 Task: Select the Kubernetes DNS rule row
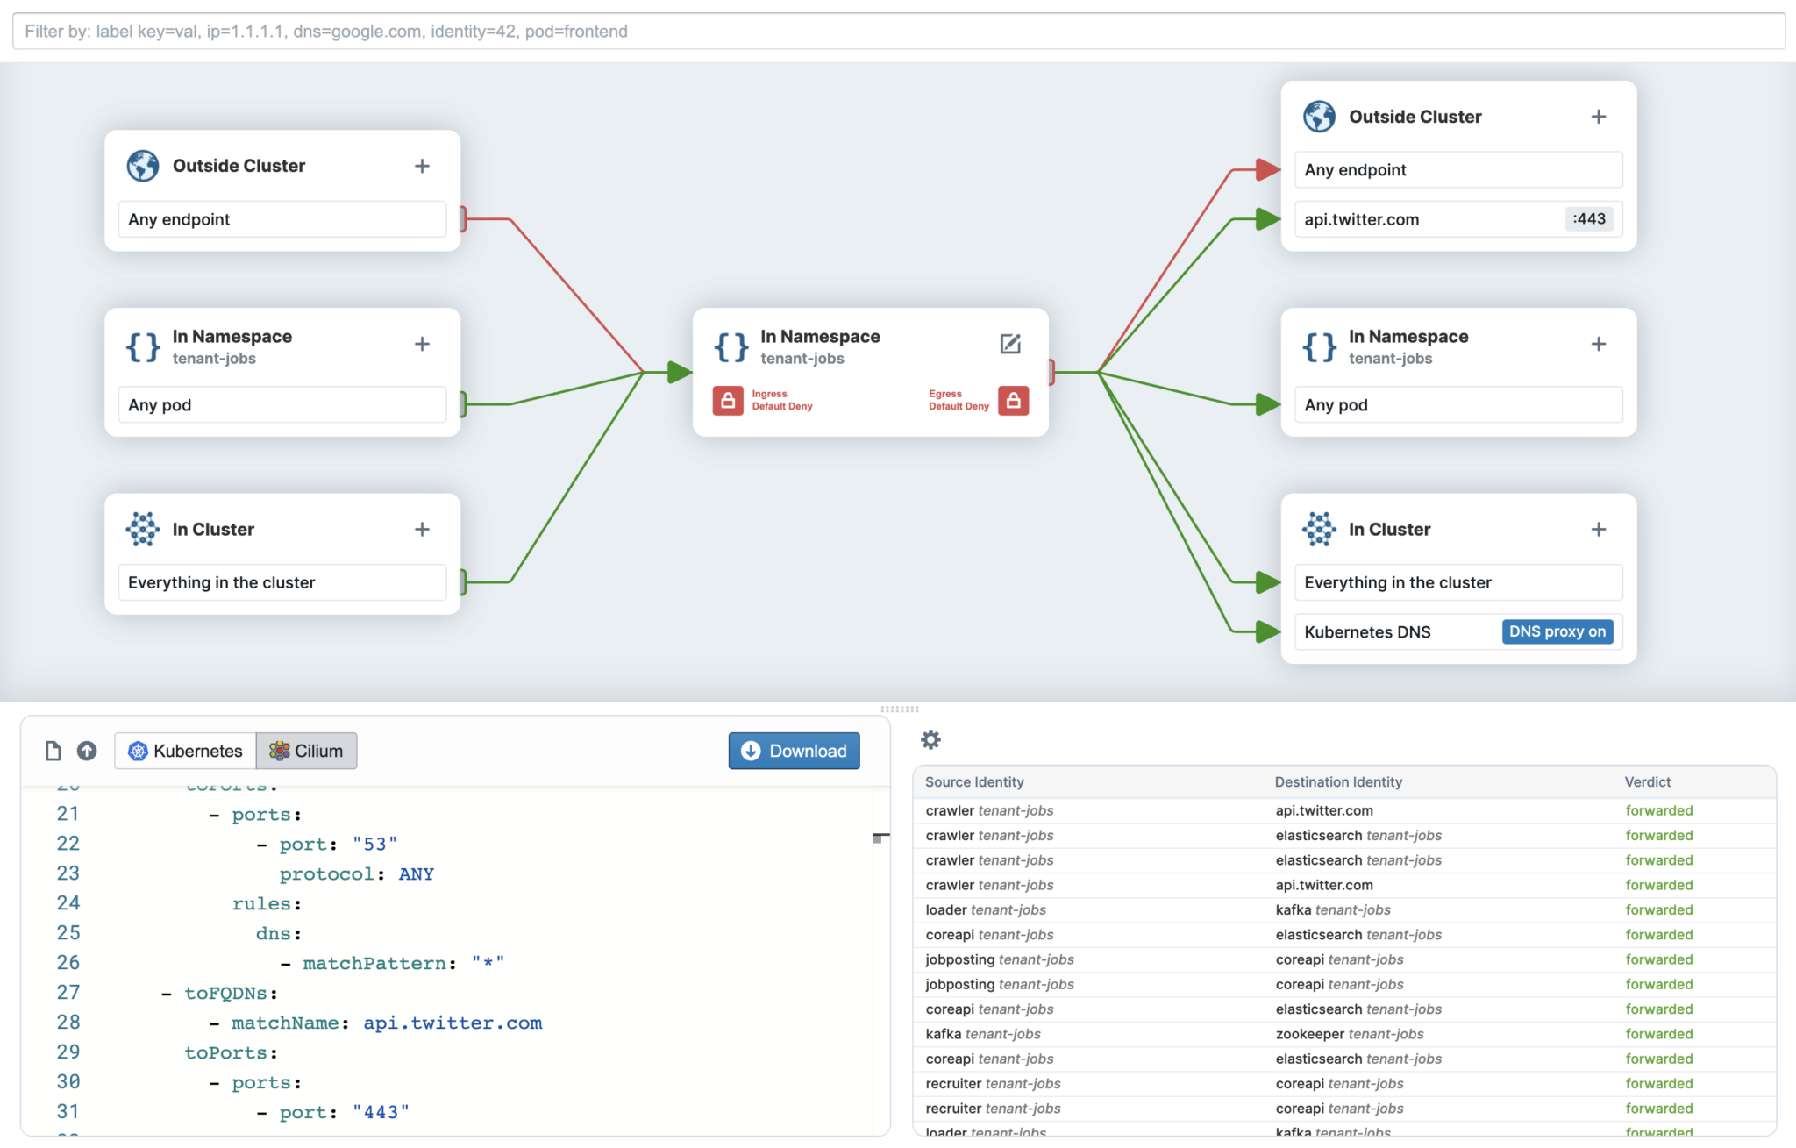point(1394,631)
